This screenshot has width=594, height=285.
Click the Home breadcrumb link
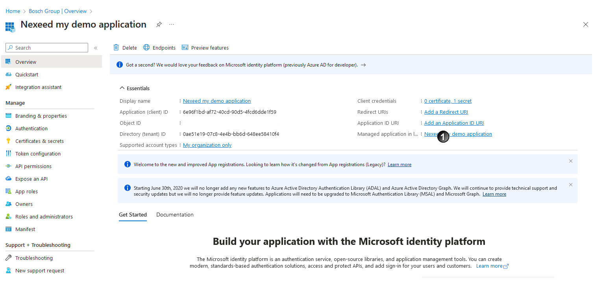[x=13, y=11]
